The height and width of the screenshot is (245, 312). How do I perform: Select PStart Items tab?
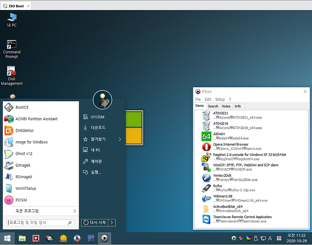pos(199,106)
